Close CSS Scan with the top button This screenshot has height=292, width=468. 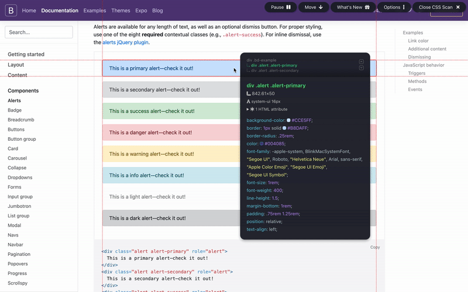point(439,7)
